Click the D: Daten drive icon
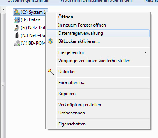Viewport: 158px width, 138px height. pos(17,20)
